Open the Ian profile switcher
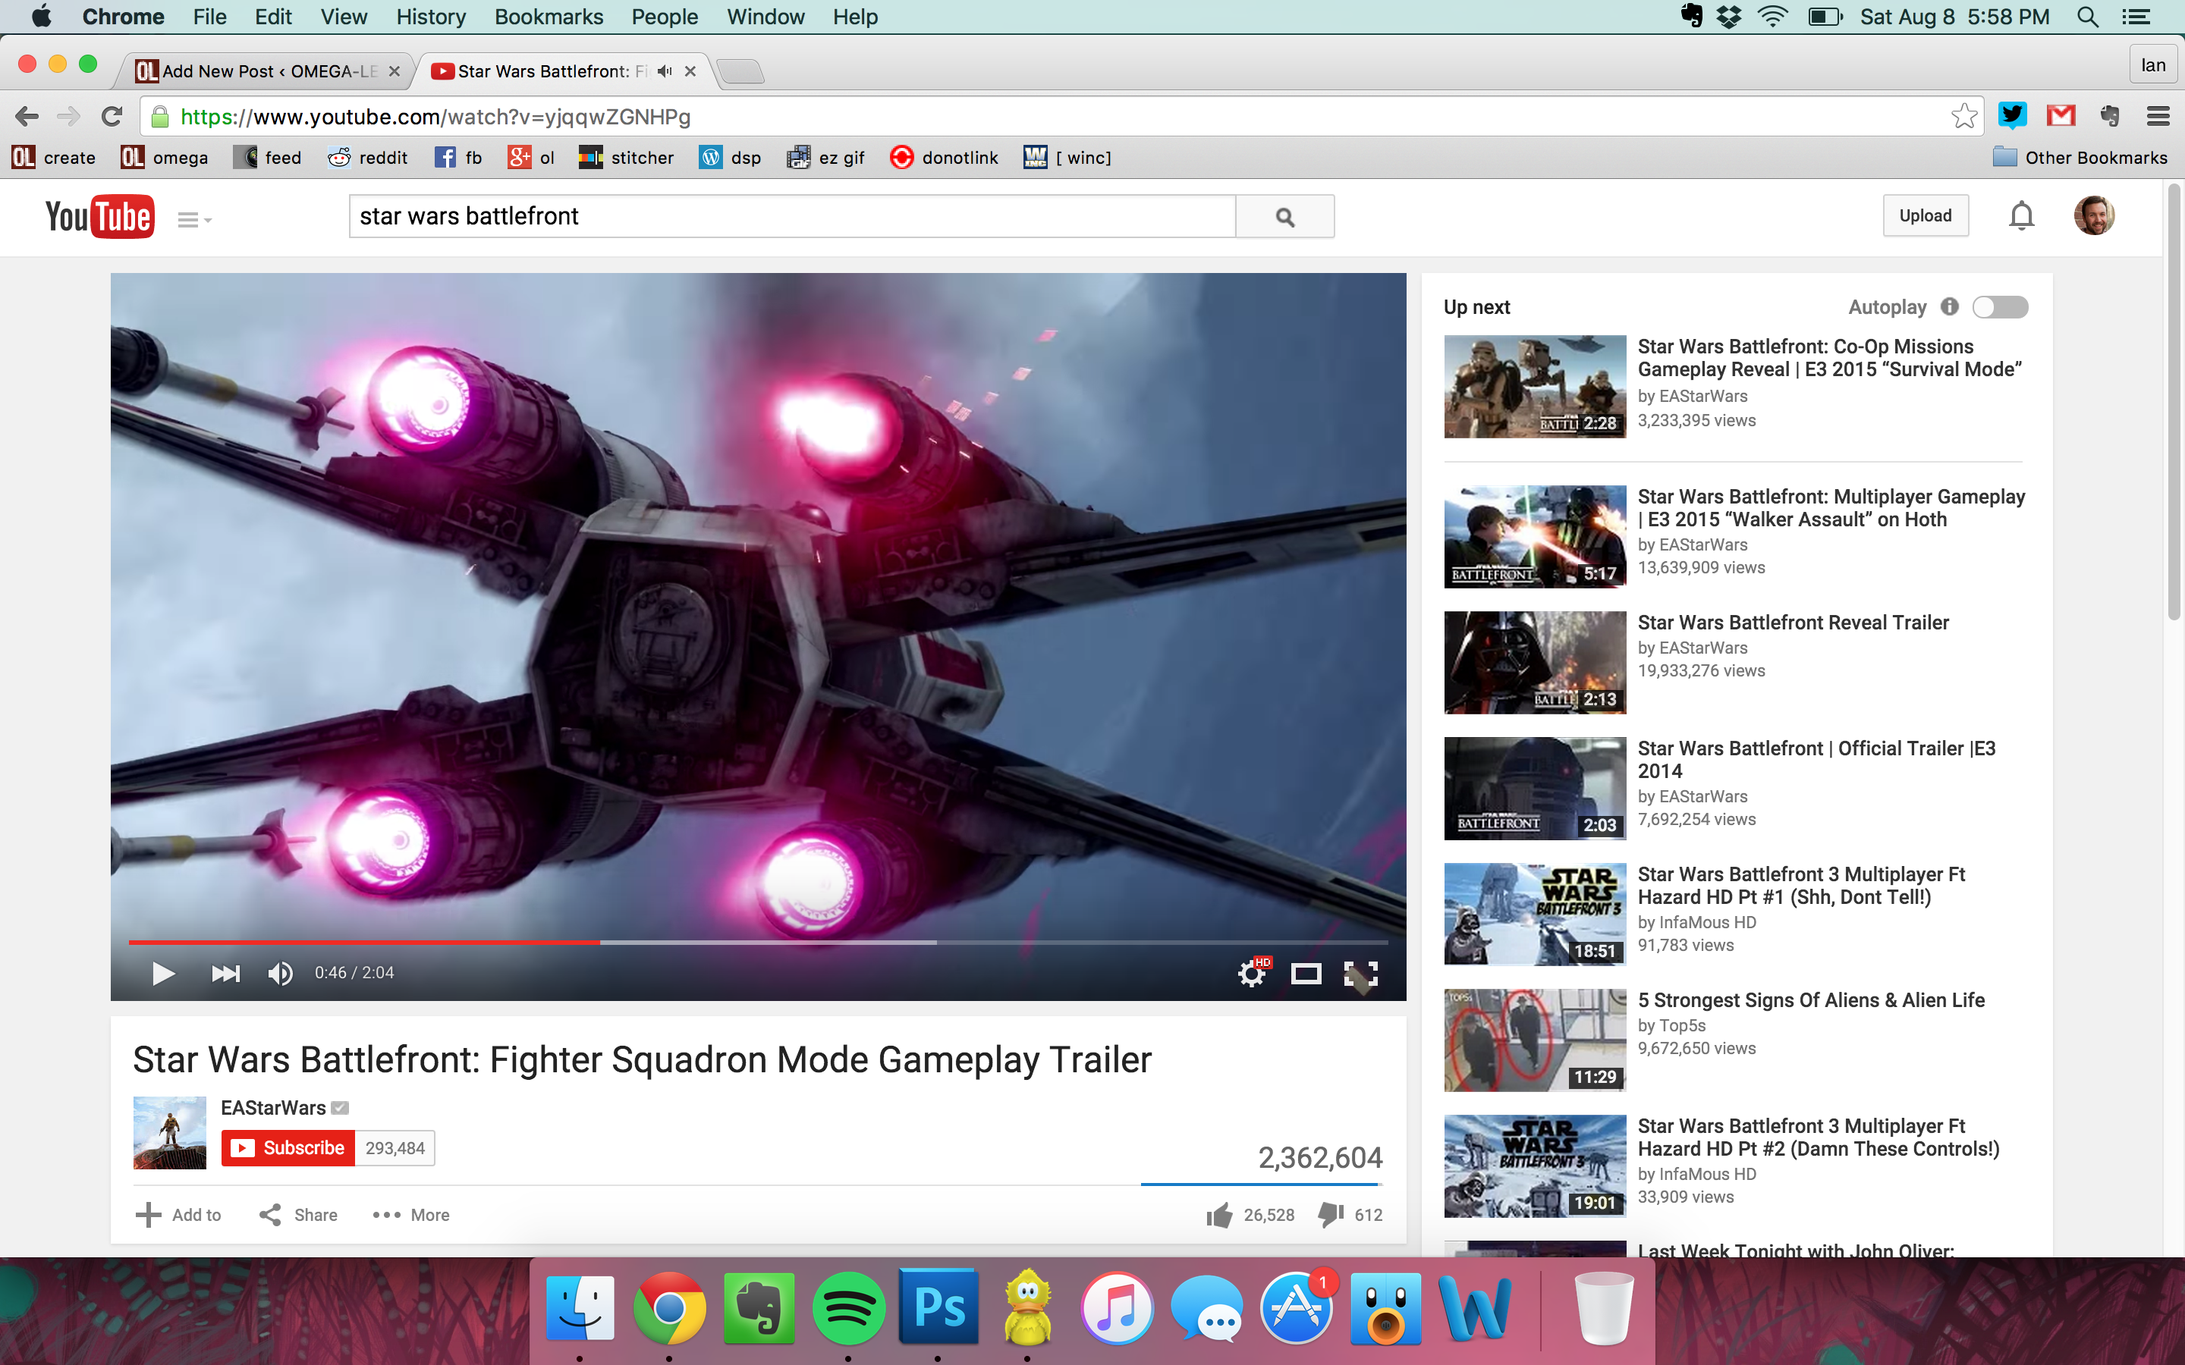Image resolution: width=2185 pixels, height=1365 pixels. [x=2153, y=65]
